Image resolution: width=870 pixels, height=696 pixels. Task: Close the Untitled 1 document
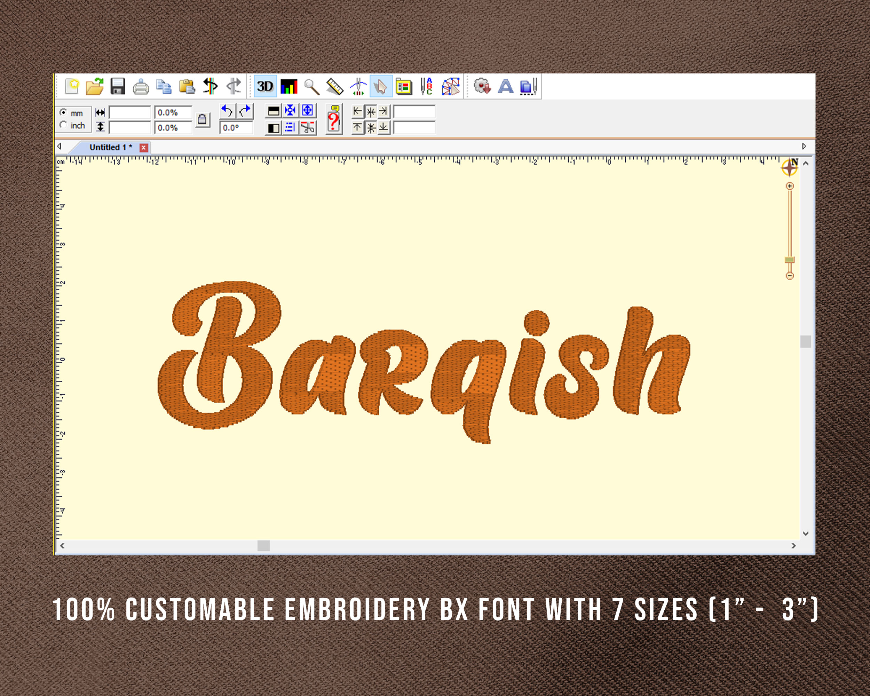144,148
